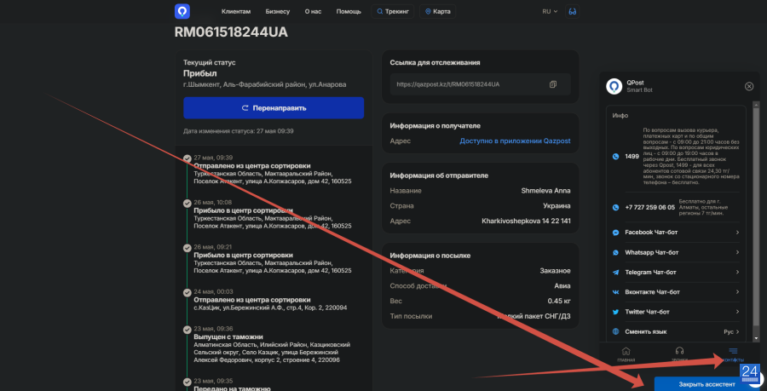Click the Украина country value
Screen dimensions: 767x391
click(x=557, y=206)
